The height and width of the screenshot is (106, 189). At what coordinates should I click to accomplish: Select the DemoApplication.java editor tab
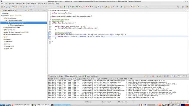pos(58,11)
